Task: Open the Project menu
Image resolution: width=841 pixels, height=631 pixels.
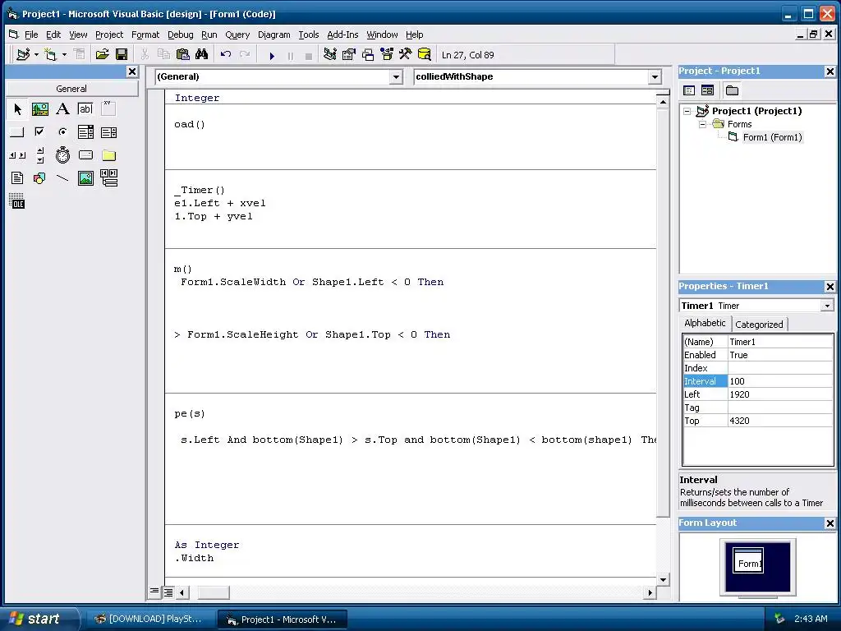Action: click(x=109, y=35)
